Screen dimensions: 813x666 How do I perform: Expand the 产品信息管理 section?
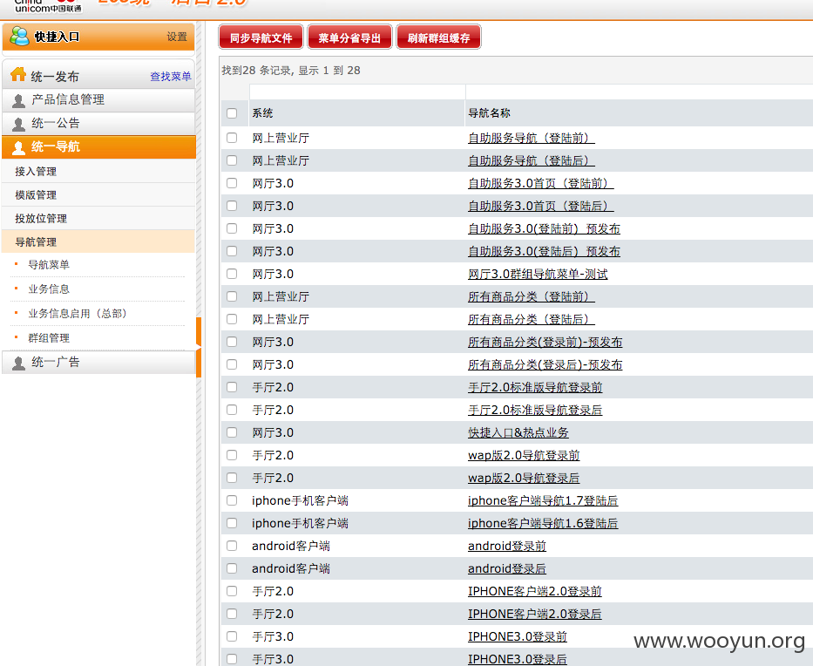[x=98, y=100]
